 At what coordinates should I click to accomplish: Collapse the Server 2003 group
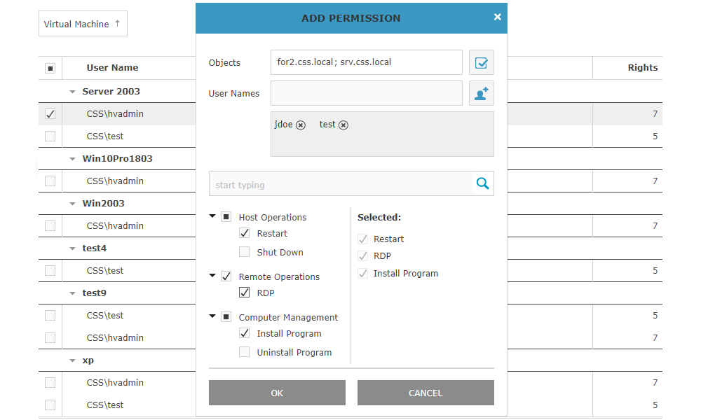[72, 92]
